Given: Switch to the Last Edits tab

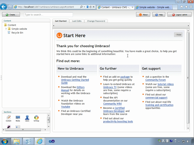Looking at the screenshot, I should pyautogui.click(x=77, y=21).
